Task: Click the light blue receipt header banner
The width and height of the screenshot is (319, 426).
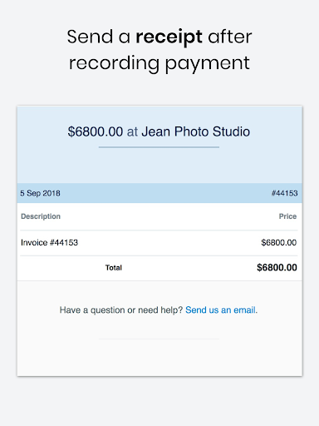Action: click(159, 145)
